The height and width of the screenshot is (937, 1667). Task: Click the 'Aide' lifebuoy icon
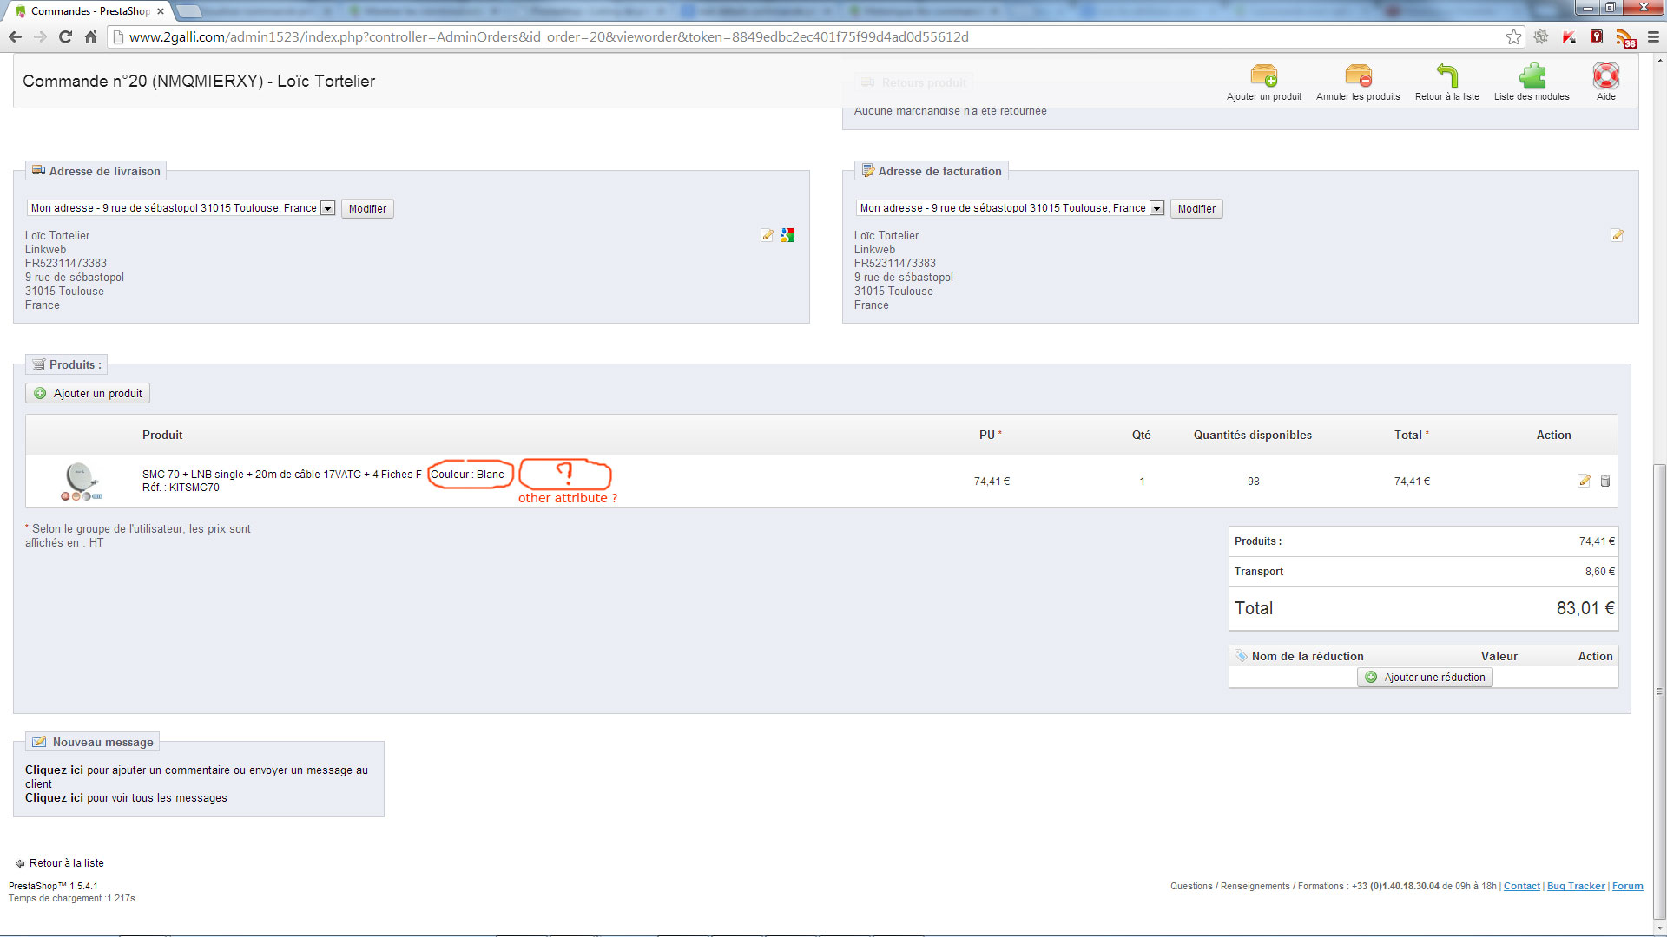pyautogui.click(x=1605, y=76)
